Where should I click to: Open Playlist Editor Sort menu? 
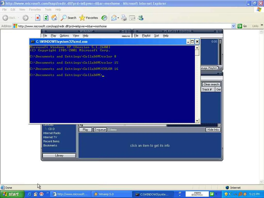coord(156,36)
